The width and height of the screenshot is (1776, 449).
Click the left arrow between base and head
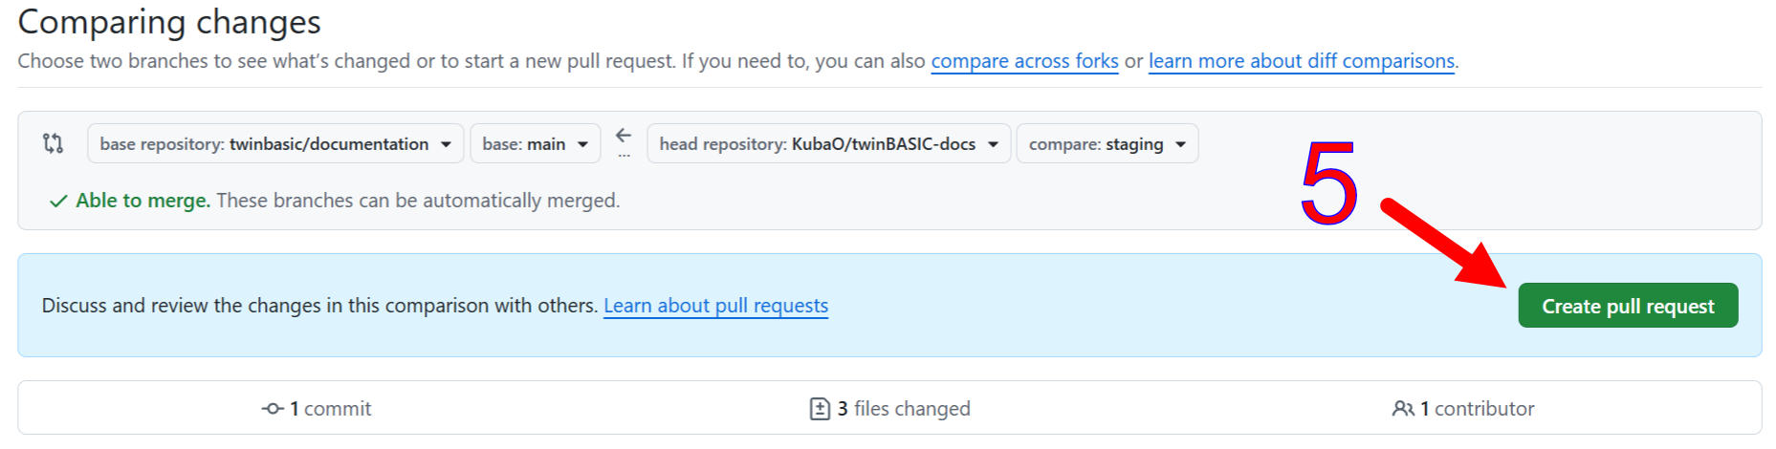(x=624, y=136)
